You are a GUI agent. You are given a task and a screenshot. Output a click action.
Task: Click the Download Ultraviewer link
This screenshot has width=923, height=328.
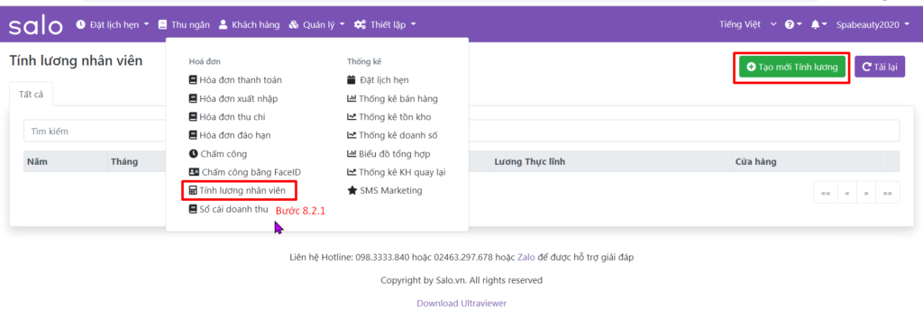[461, 304]
